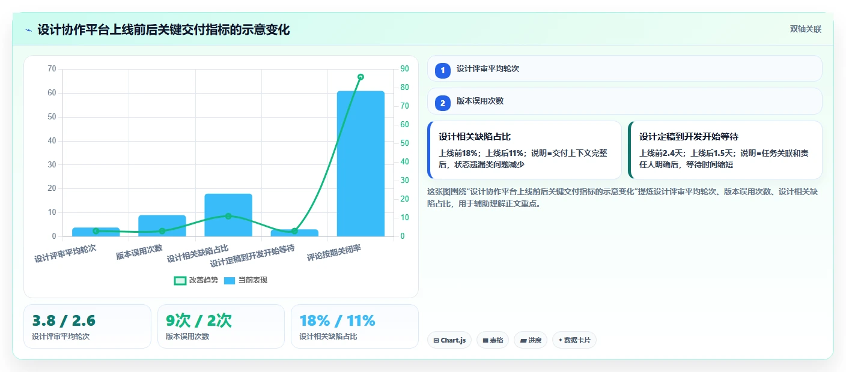The image size is (846, 372).
Task: Click the blue 当前表现 legend swatch
Action: [230, 280]
